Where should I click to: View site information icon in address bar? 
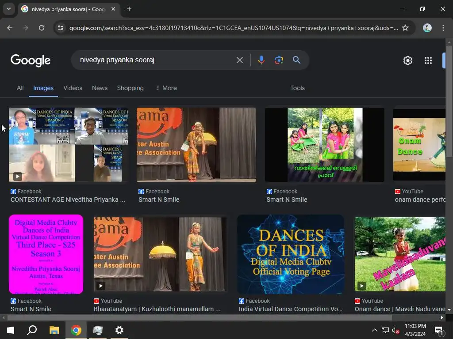[x=61, y=28]
